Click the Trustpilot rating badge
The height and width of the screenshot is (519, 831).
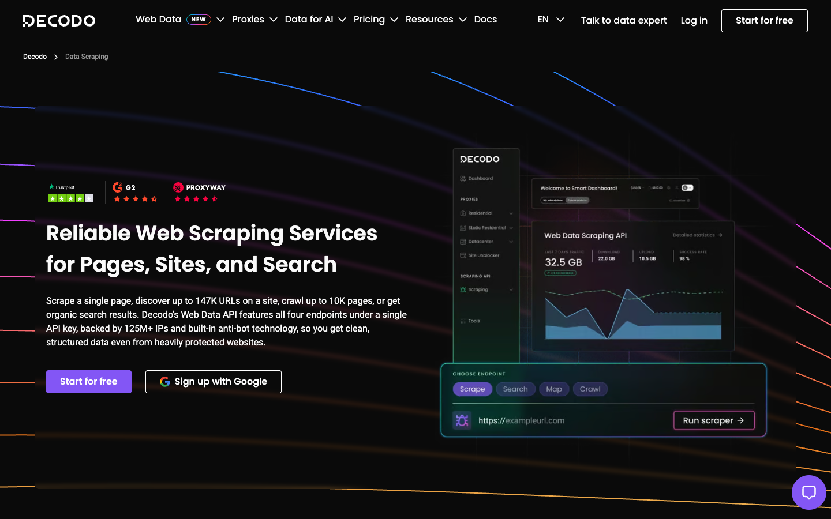pos(70,193)
